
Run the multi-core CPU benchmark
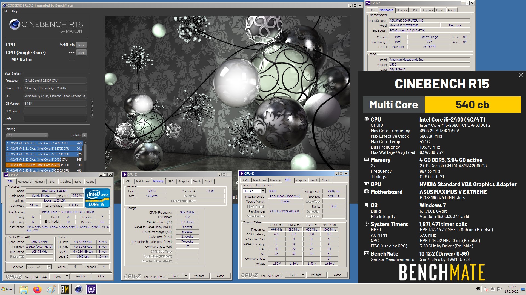[81, 45]
